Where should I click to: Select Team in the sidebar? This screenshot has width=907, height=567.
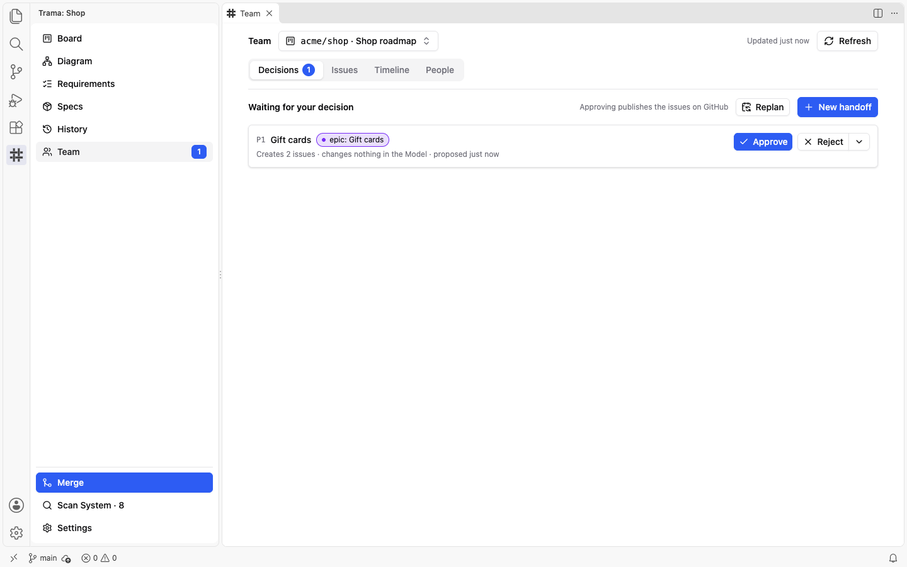tap(124, 152)
